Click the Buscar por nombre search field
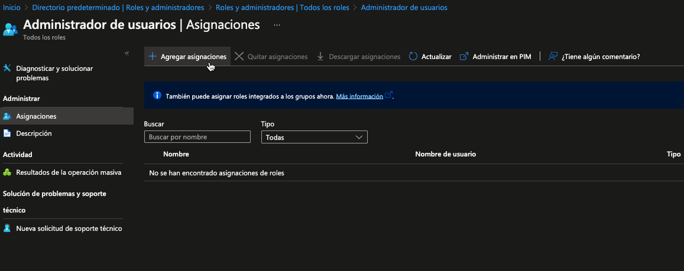Screen dimensions: 684x271 (197, 137)
